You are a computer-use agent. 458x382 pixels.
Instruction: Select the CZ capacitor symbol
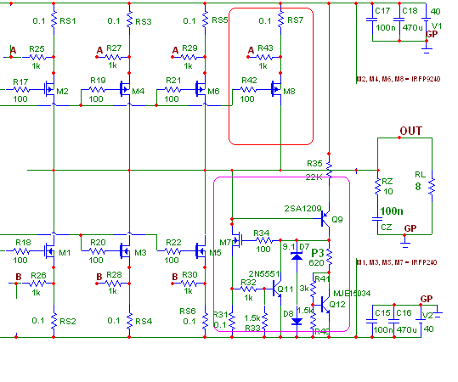377,220
